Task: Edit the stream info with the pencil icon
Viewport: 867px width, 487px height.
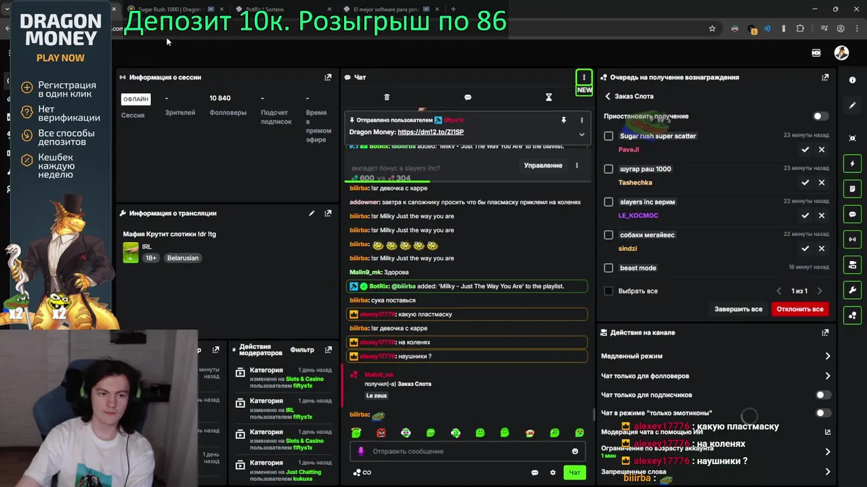Action: (312, 213)
